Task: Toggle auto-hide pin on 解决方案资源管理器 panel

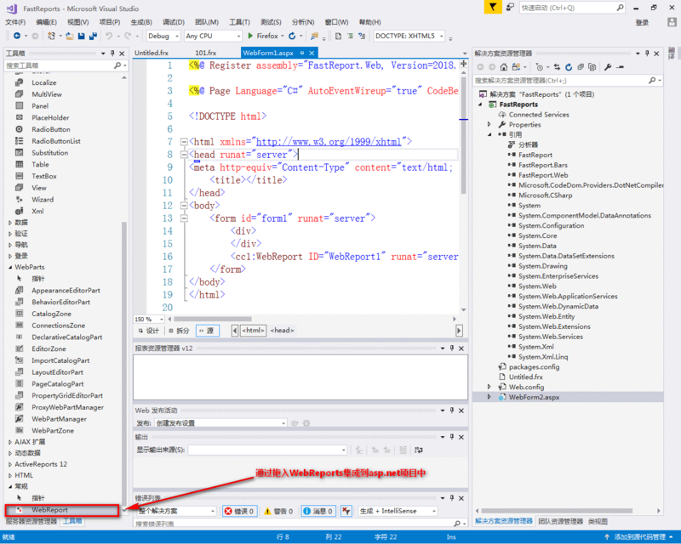Action: (647, 53)
